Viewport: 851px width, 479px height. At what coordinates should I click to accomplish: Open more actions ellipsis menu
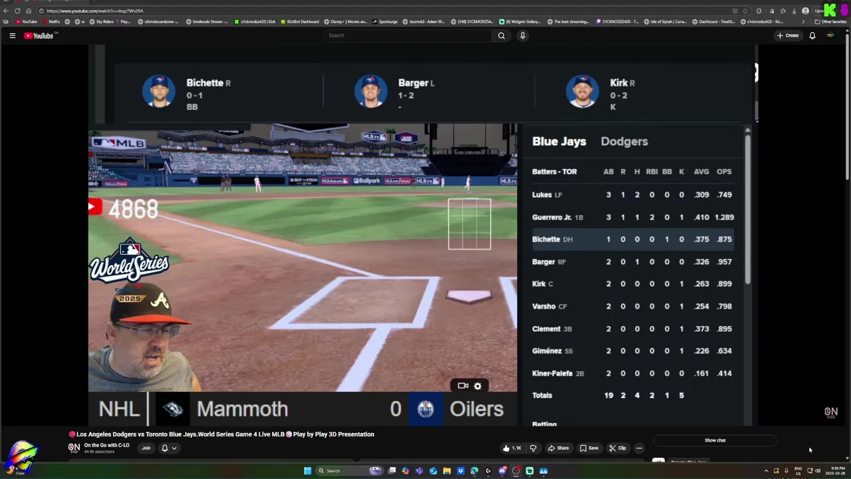[x=639, y=448]
